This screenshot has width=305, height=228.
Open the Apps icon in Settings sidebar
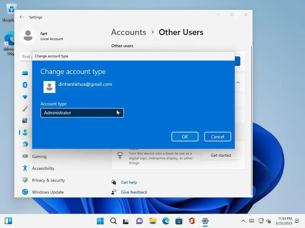(x=25, y=121)
